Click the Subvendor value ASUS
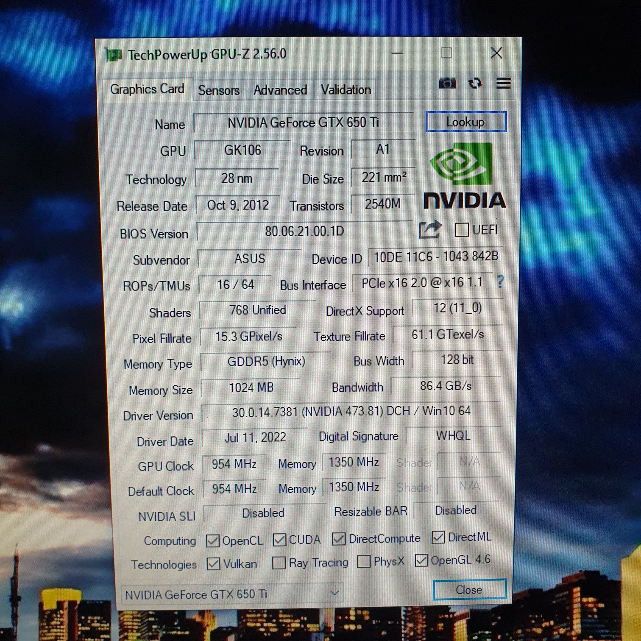The image size is (641, 641). coord(250,259)
